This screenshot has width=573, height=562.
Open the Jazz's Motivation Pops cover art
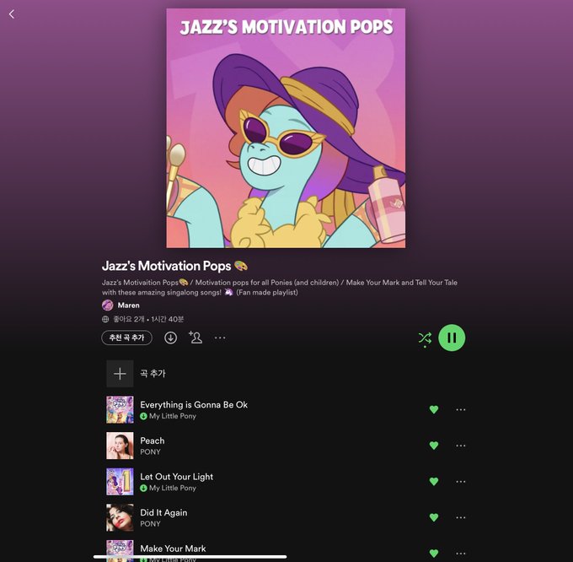coord(286,128)
